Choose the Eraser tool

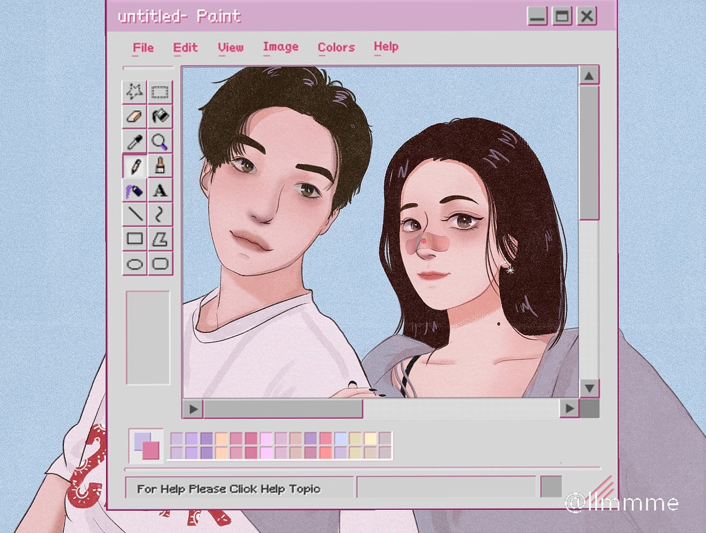134,116
